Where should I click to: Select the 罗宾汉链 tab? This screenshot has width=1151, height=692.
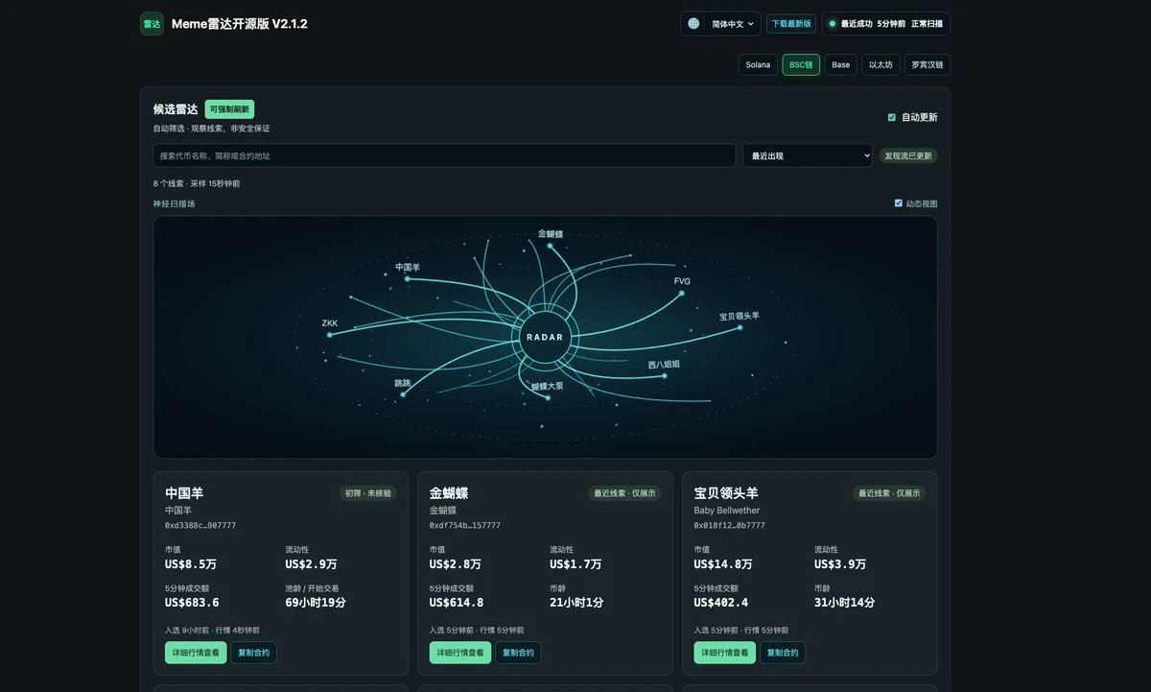coord(928,65)
